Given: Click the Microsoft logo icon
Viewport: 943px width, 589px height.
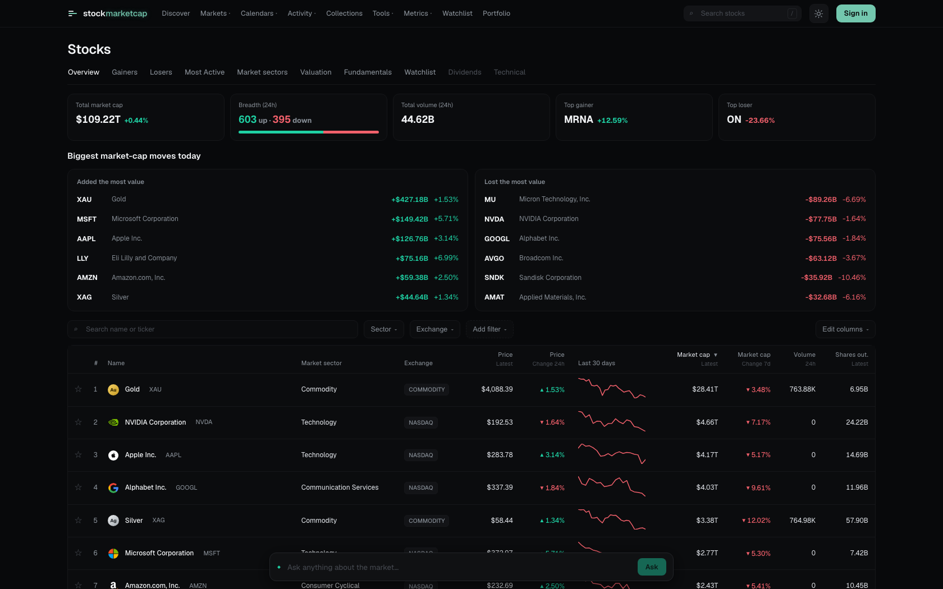Looking at the screenshot, I should (x=113, y=554).
